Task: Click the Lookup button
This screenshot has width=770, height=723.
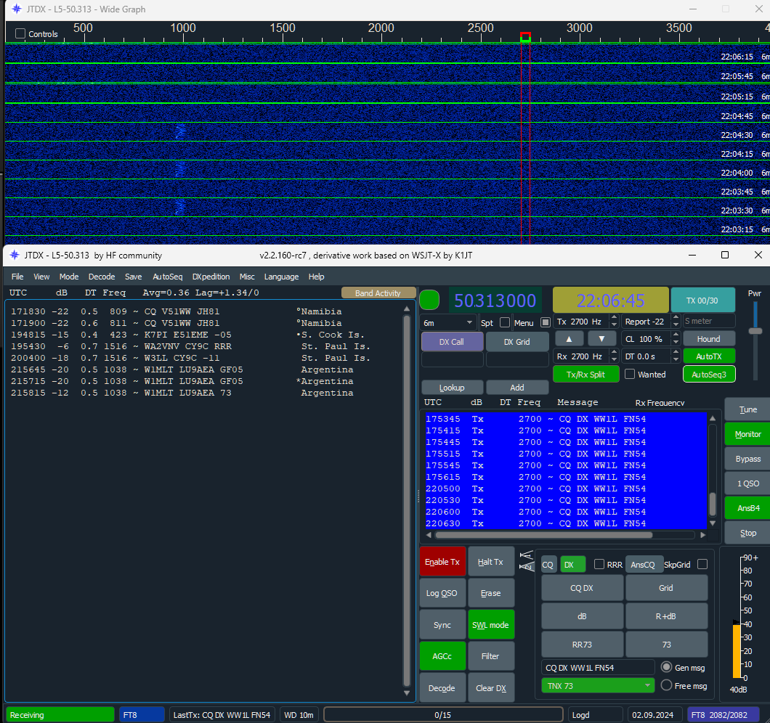Action: [x=452, y=387]
